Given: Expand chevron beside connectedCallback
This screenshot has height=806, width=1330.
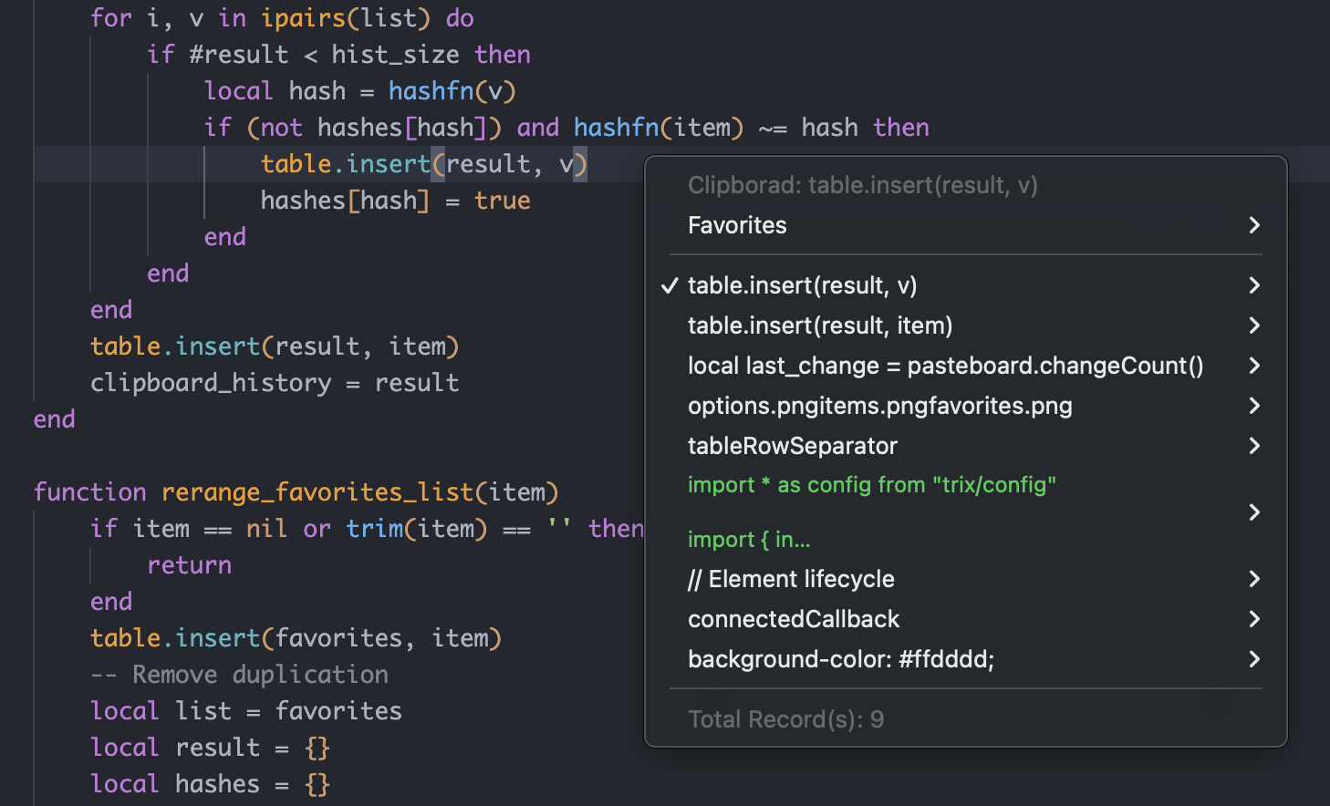Looking at the screenshot, I should coord(1254,619).
